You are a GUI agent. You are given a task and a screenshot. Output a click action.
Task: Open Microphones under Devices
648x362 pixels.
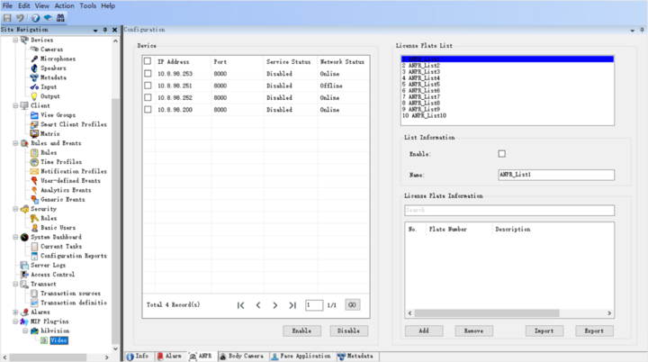[x=58, y=59]
